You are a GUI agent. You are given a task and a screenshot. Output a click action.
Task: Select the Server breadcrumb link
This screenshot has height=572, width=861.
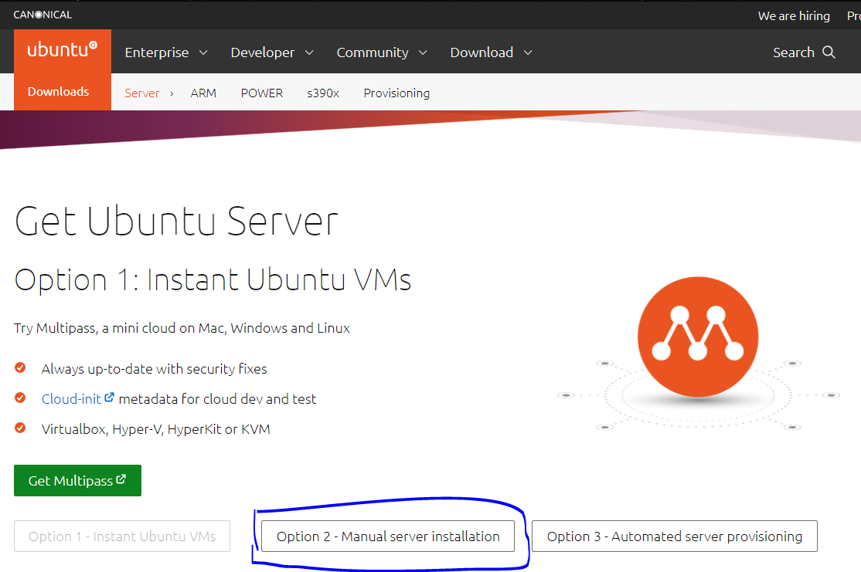coord(141,93)
